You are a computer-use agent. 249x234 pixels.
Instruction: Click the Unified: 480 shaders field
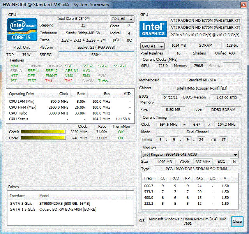(x=225, y=53)
